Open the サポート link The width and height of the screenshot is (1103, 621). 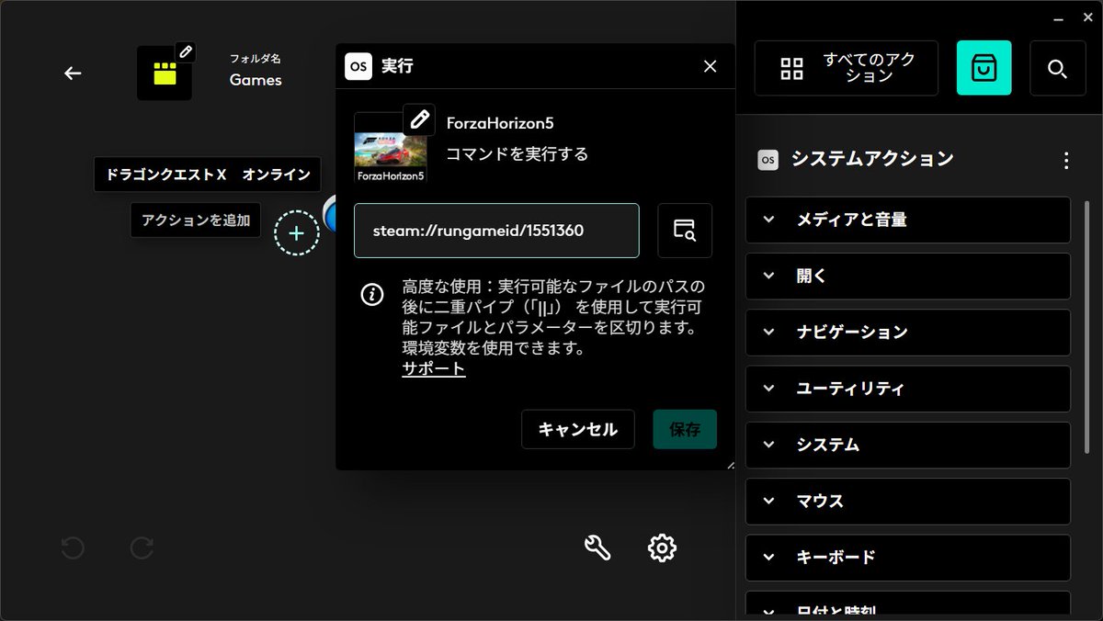pos(434,369)
